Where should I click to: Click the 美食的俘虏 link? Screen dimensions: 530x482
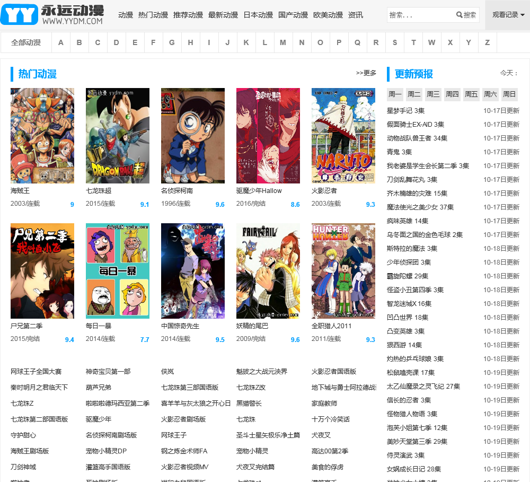click(x=327, y=467)
